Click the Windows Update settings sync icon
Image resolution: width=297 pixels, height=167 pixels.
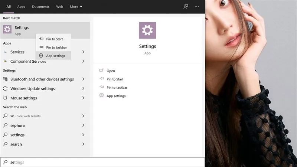click(6, 89)
